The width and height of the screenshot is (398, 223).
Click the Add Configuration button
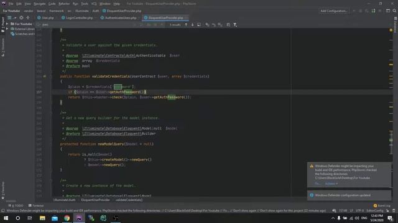point(333,11)
